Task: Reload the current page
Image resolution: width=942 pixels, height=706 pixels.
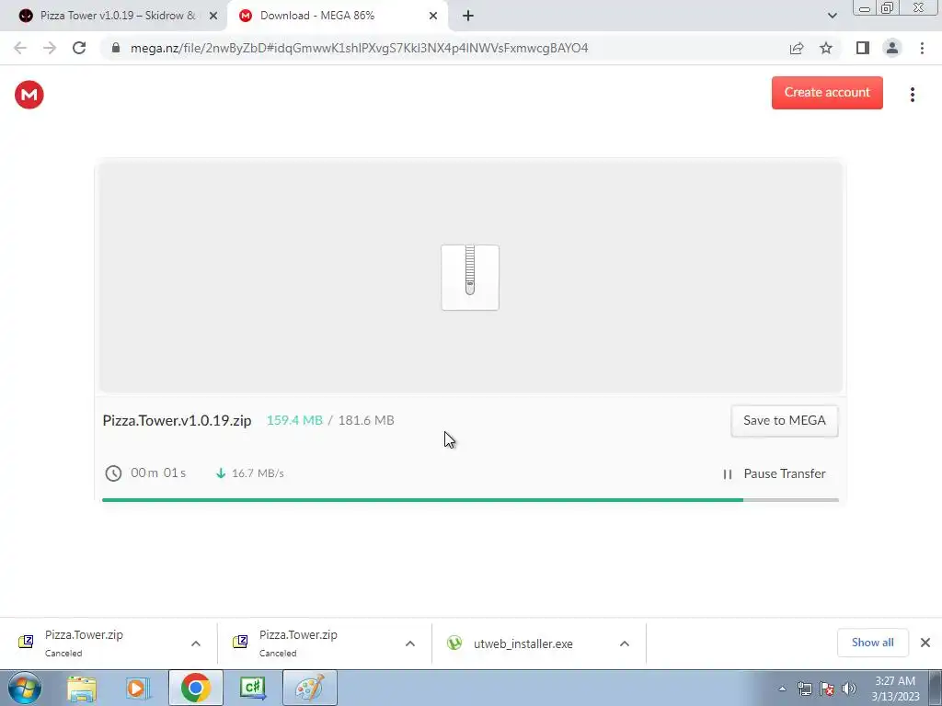Action: tap(79, 48)
